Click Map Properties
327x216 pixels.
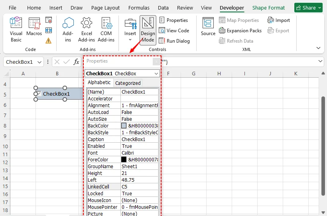(239, 20)
